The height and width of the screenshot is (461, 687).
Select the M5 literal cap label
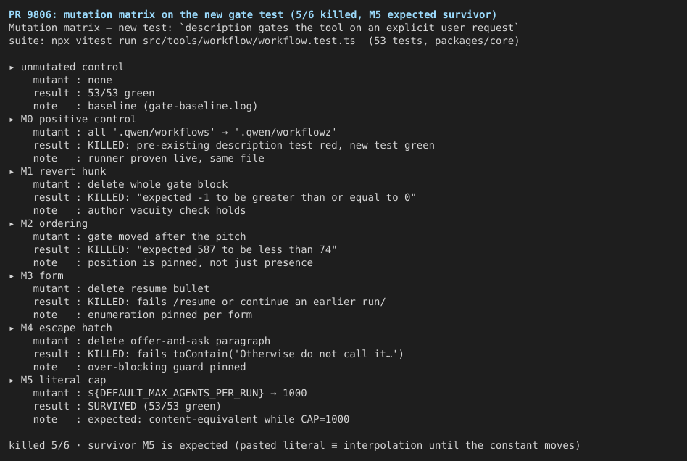click(64, 380)
